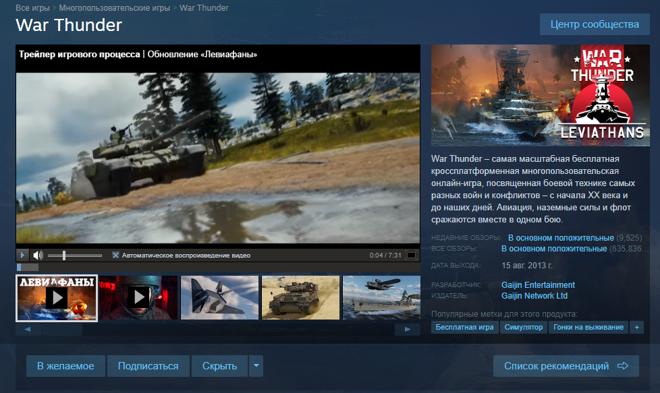Image resolution: width=660 pixels, height=393 pixels.
Task: Add a tag with the plus button
Action: tap(637, 327)
